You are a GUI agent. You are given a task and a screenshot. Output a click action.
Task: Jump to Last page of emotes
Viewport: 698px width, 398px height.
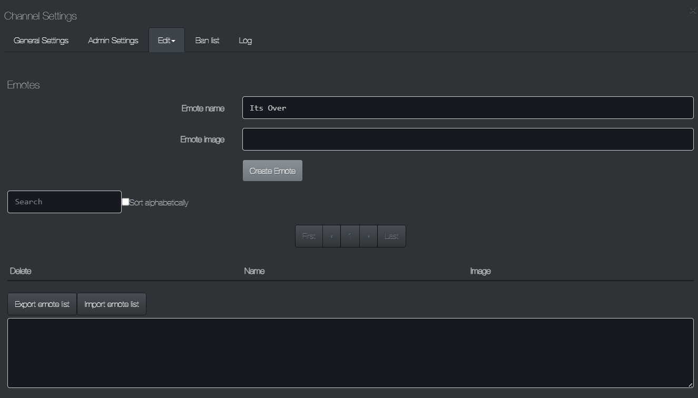[x=391, y=236]
